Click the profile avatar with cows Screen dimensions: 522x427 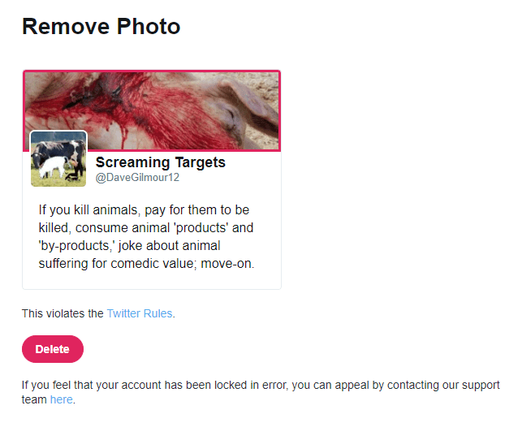(58, 159)
